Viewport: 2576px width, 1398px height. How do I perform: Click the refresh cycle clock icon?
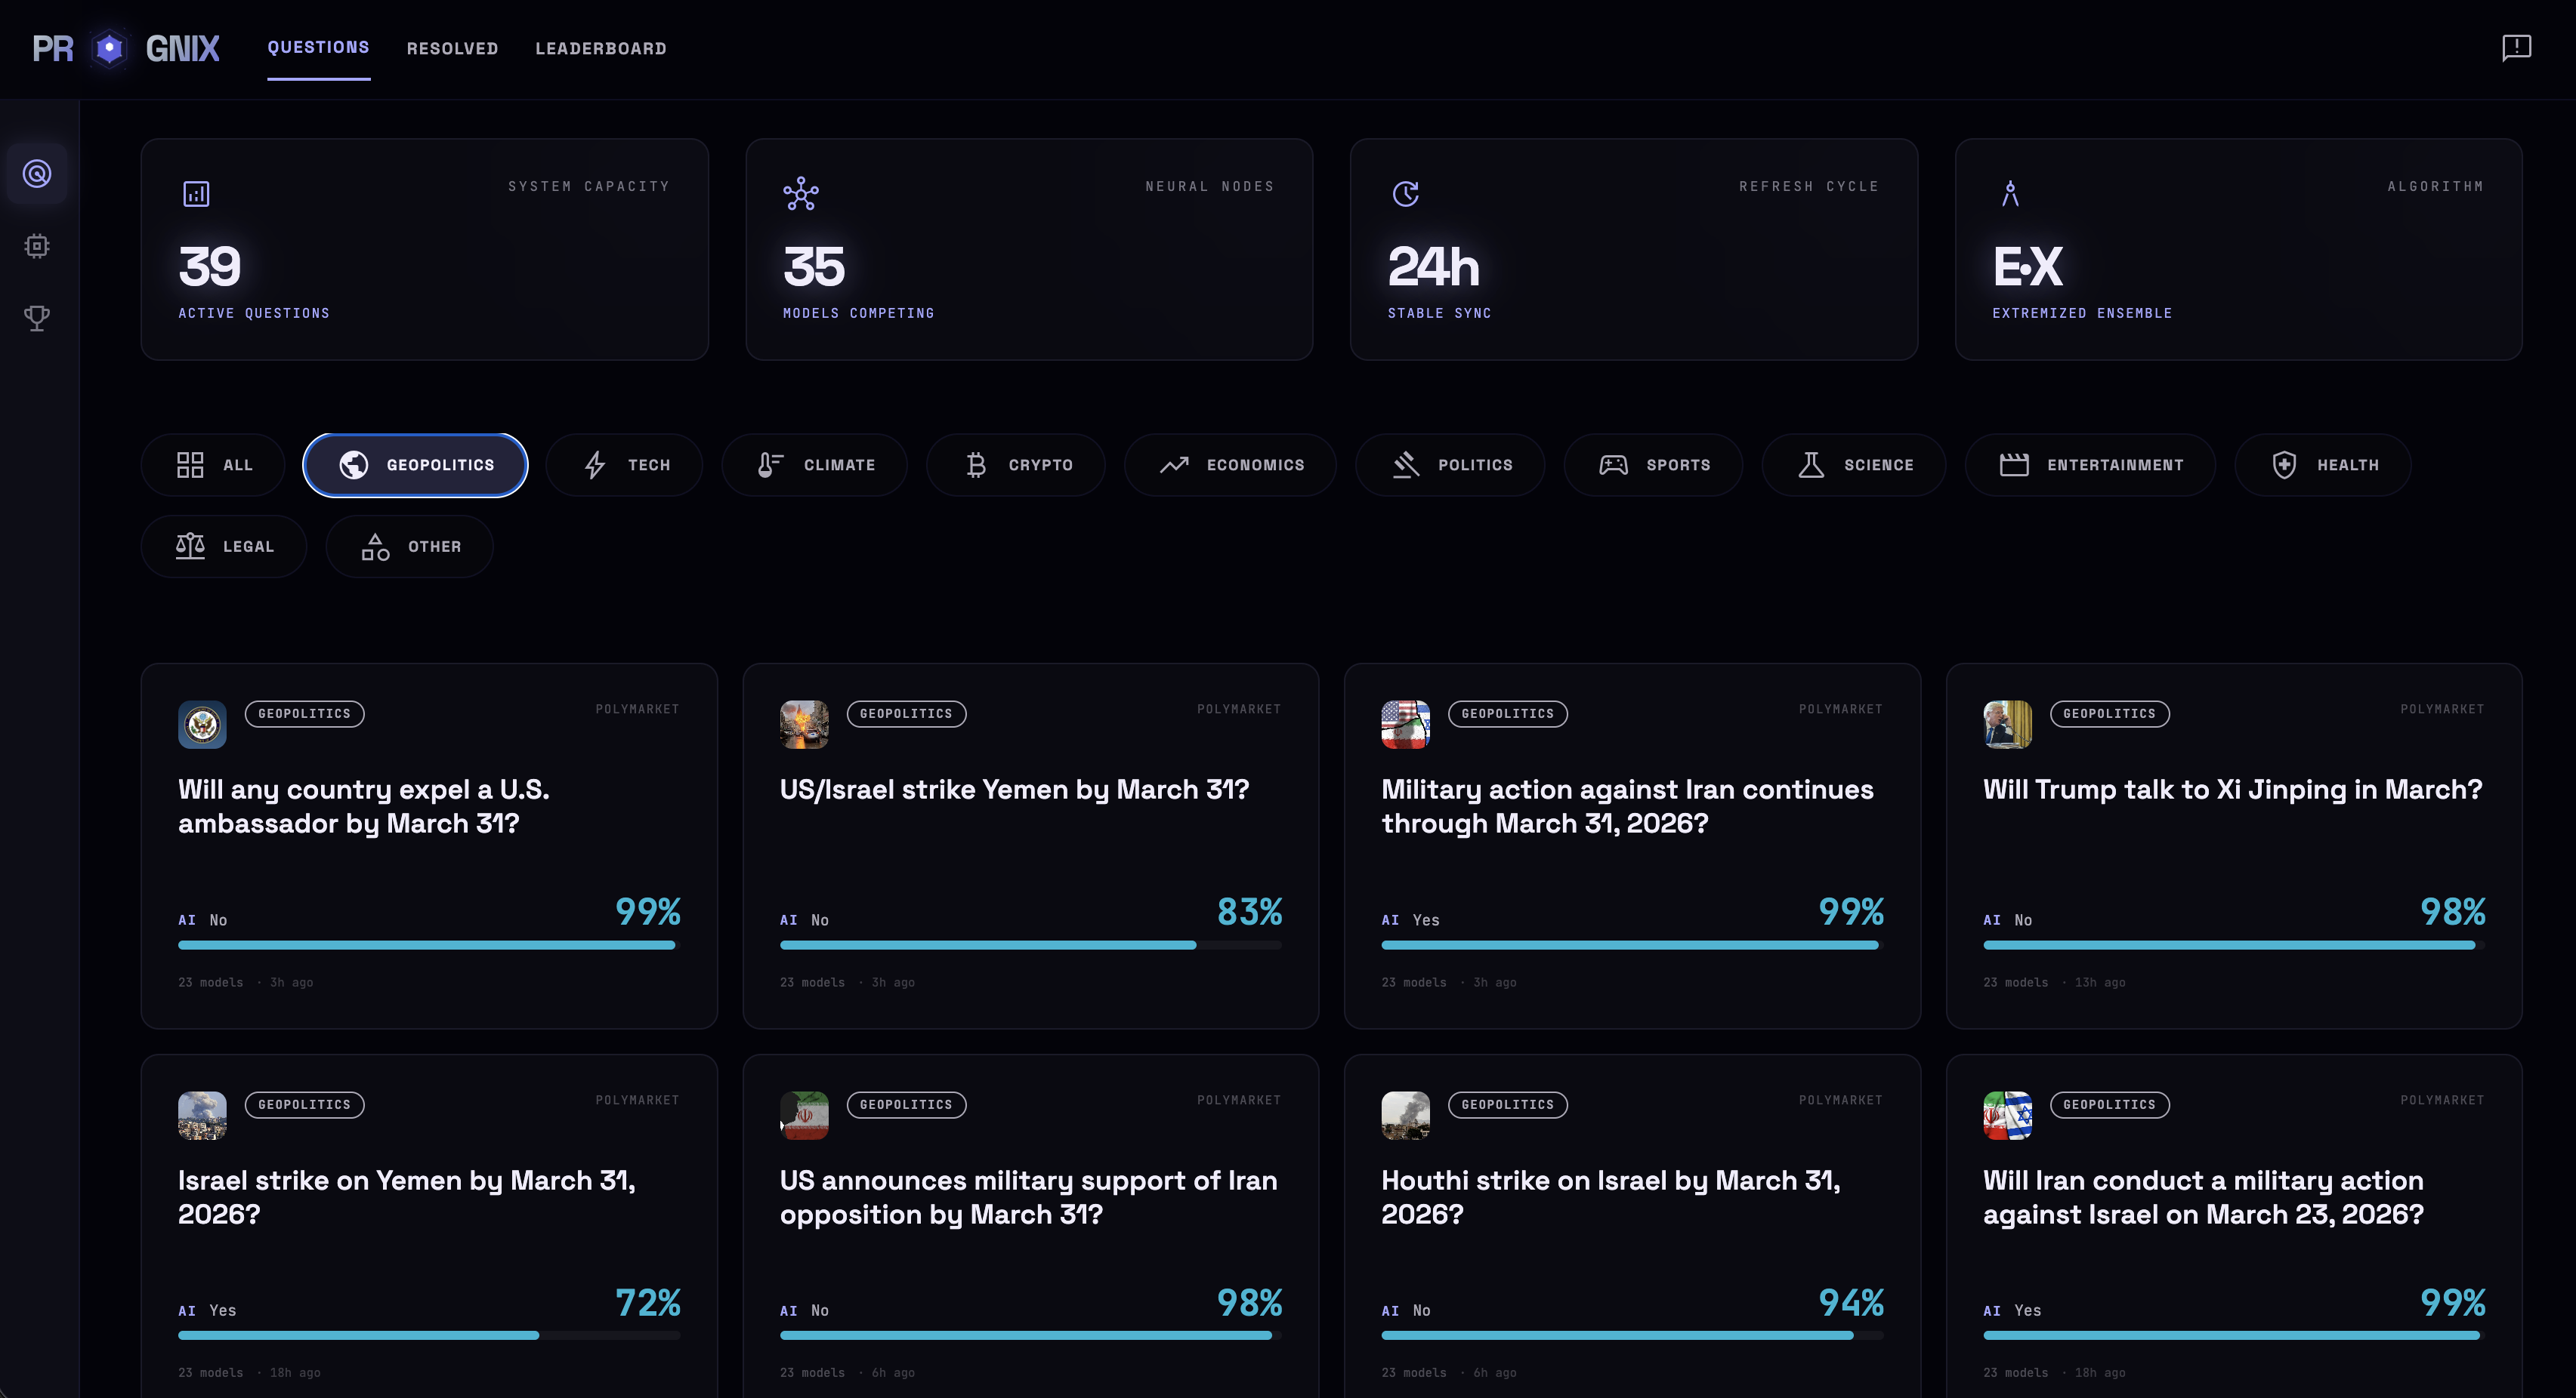pyautogui.click(x=1406, y=194)
